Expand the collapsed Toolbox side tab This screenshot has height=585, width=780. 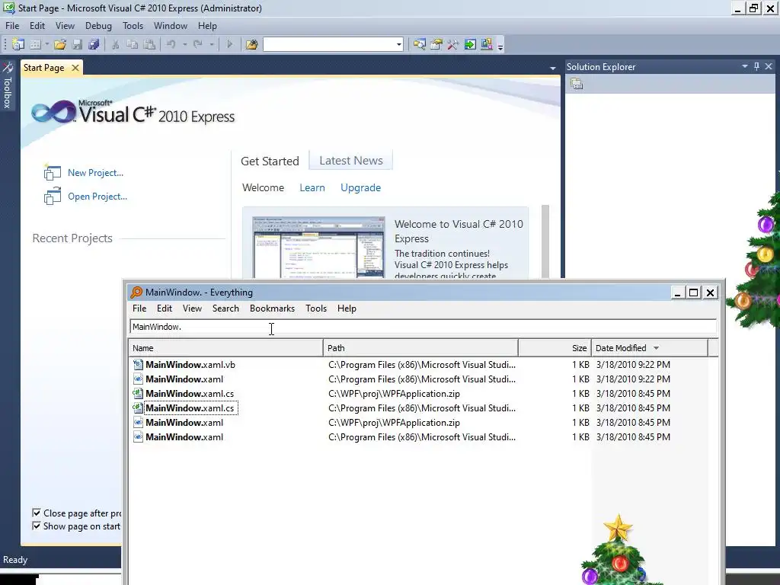click(x=8, y=85)
